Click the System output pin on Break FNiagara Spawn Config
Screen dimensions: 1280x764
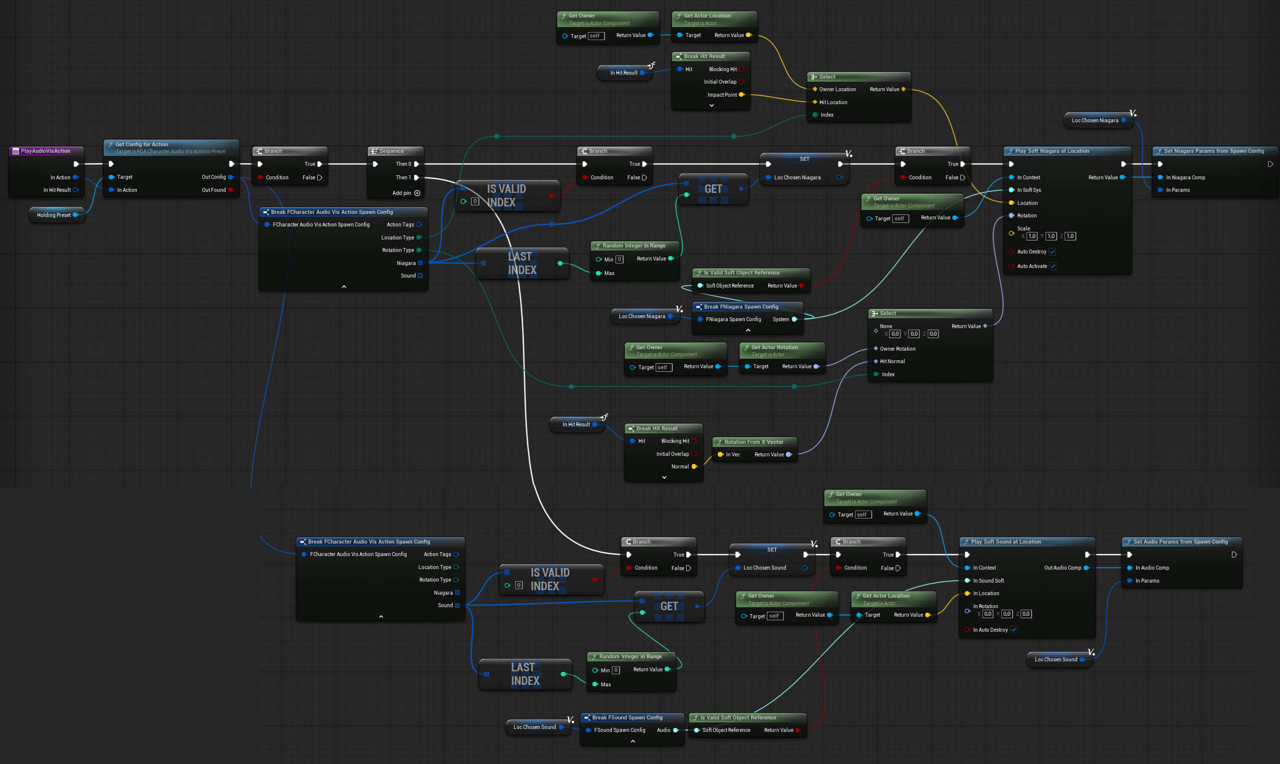(794, 319)
